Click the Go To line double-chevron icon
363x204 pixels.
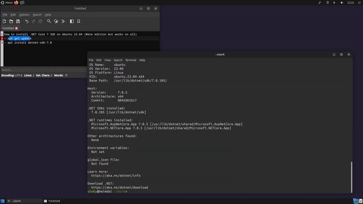click(x=63, y=22)
